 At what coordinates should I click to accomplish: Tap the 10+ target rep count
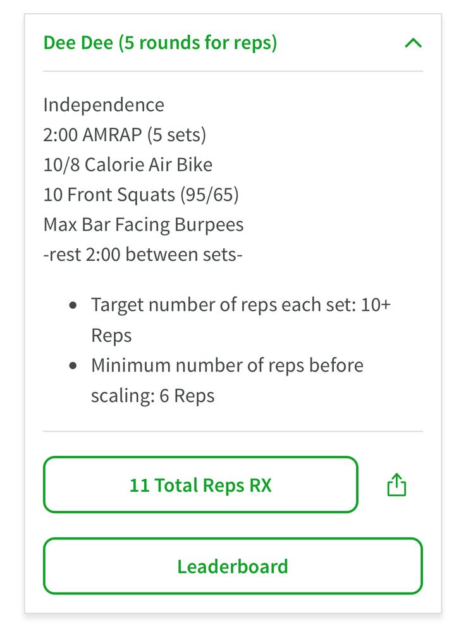coord(376,305)
